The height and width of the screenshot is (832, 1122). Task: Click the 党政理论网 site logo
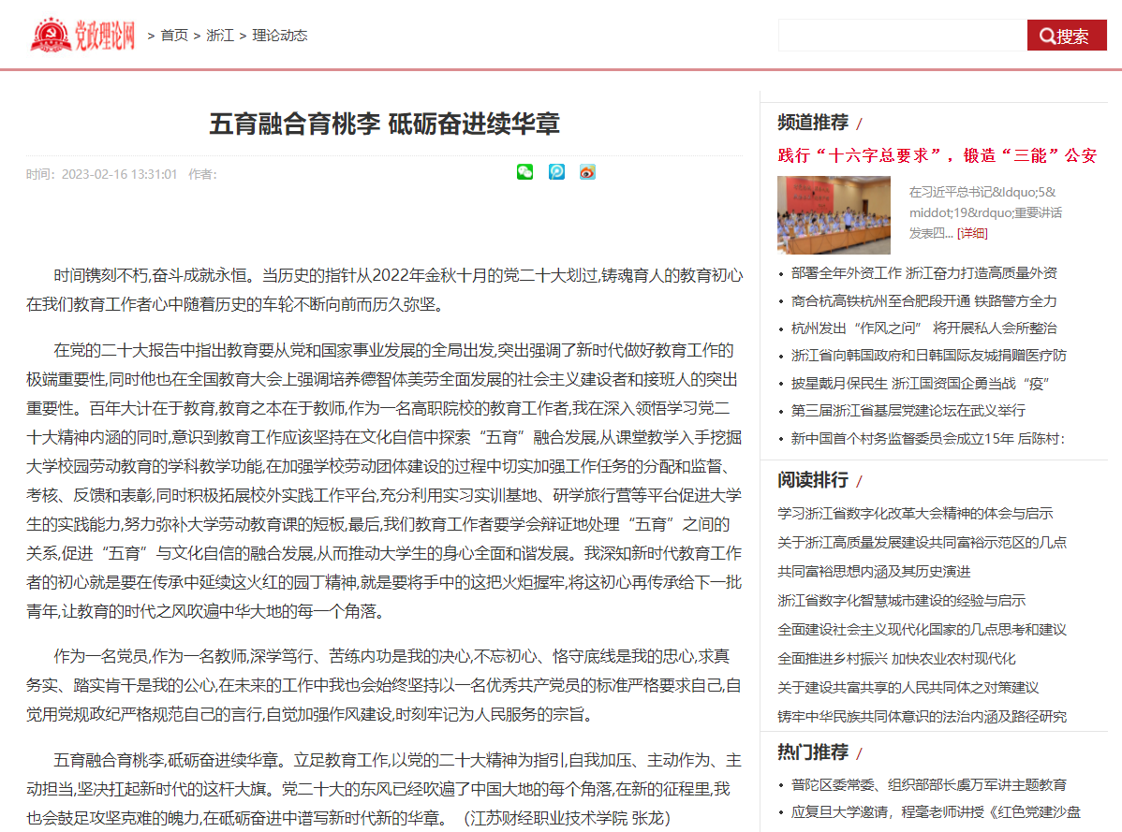point(82,35)
